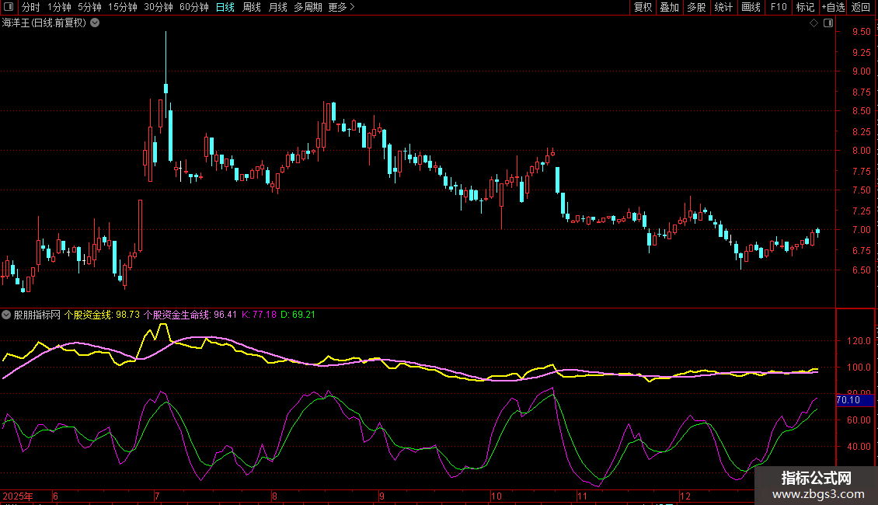
Task: Select the 60分钟 period tab
Action: click(193, 8)
